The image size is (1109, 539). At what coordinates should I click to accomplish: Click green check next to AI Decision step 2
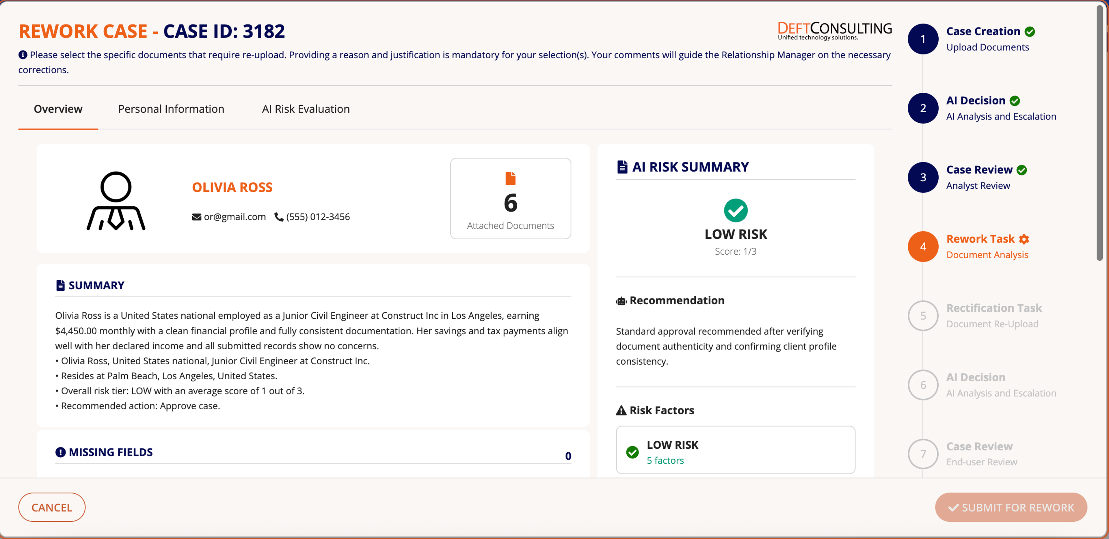[1015, 101]
